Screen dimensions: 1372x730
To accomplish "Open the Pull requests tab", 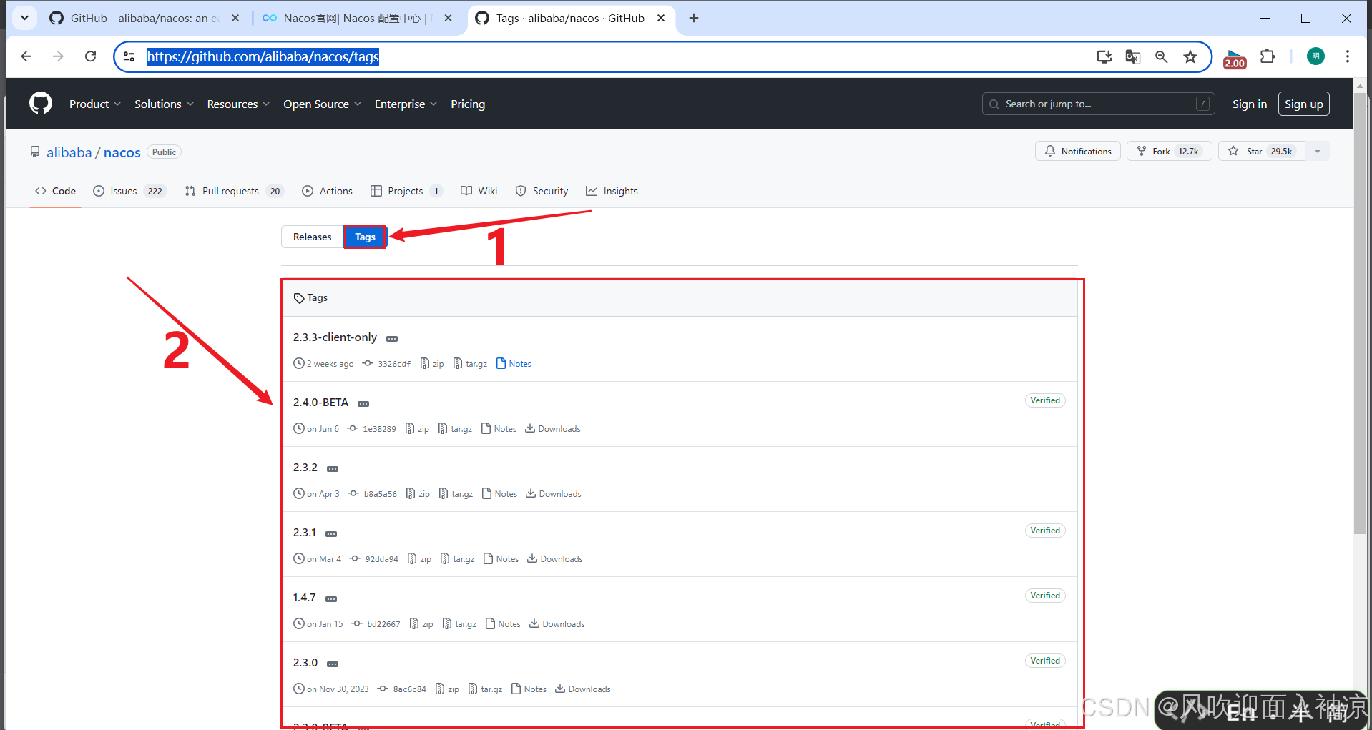I will pyautogui.click(x=234, y=191).
